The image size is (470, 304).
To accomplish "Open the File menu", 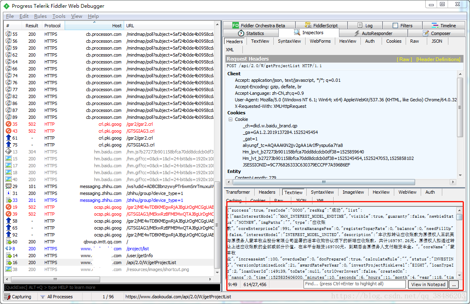I will 10,16.
